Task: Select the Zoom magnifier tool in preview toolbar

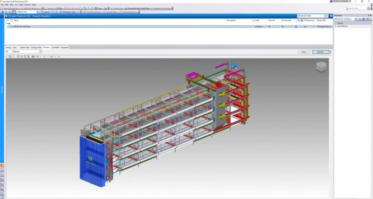Action: (28, 57)
